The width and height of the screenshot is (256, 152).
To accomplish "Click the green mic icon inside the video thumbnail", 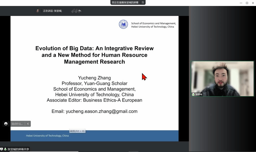I will coord(193,94).
